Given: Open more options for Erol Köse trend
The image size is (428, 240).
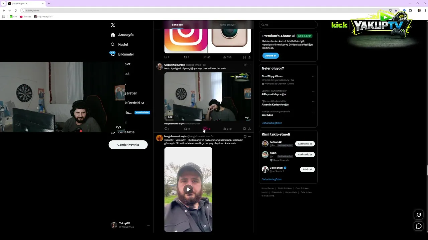Looking at the screenshot, I should click(x=313, y=112).
